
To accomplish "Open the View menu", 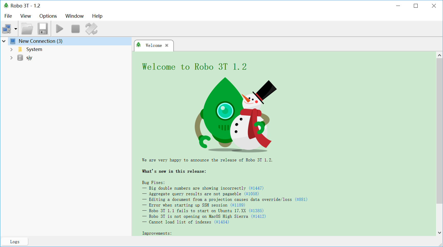I will (26, 16).
